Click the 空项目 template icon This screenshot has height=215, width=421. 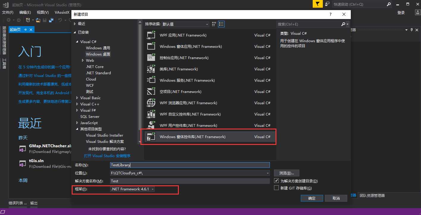pyautogui.click(x=151, y=91)
